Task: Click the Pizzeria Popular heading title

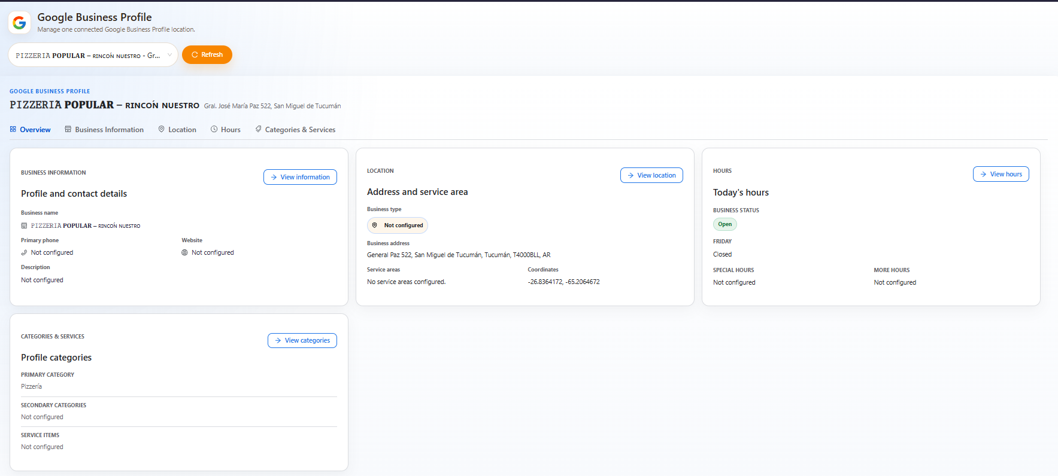Action: pyautogui.click(x=104, y=105)
